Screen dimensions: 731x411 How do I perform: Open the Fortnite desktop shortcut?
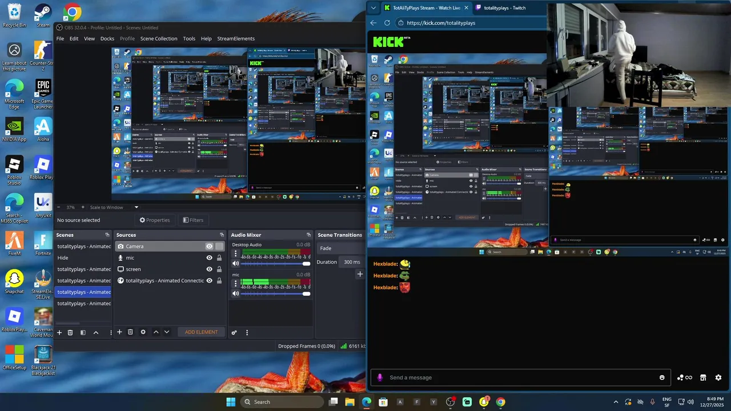point(43,244)
